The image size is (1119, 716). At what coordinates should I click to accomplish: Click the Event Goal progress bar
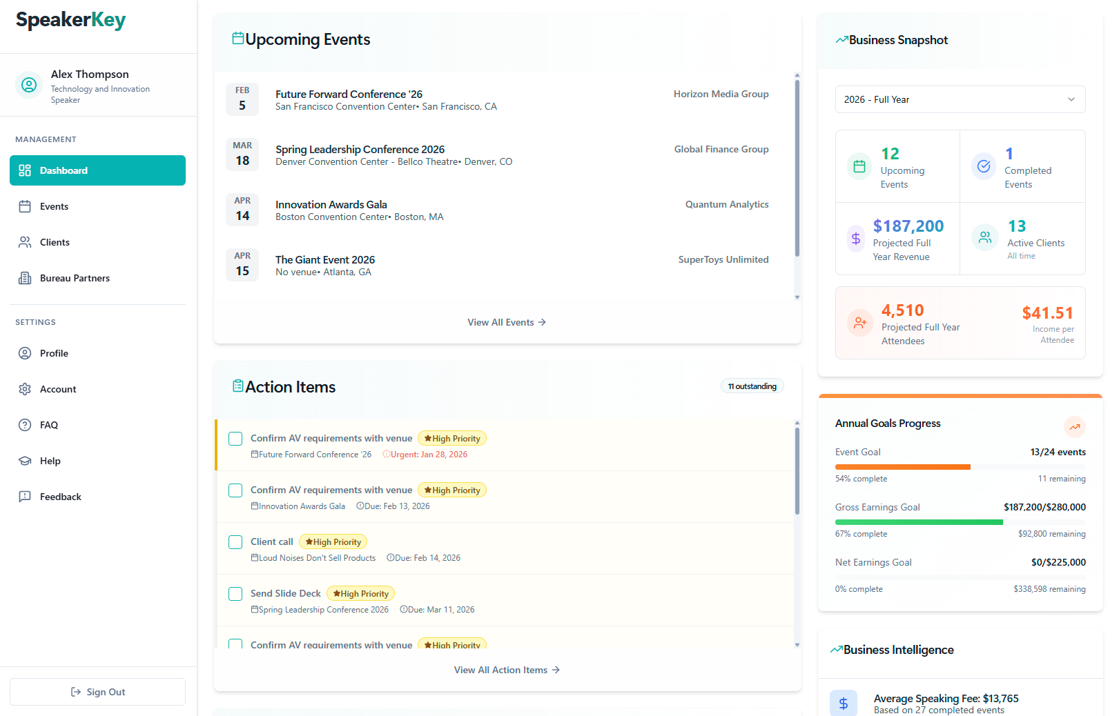pos(960,467)
